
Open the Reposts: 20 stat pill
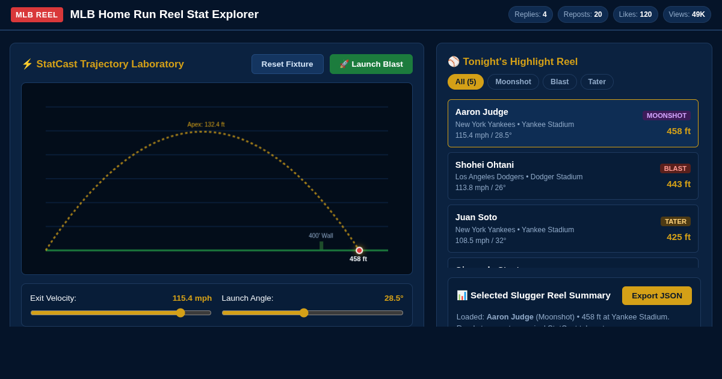[x=583, y=14]
